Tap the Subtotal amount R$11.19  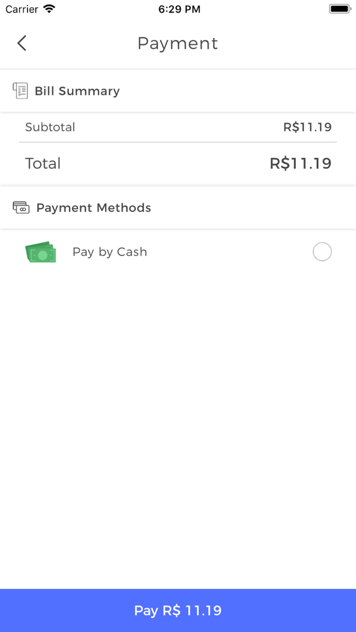(x=307, y=127)
